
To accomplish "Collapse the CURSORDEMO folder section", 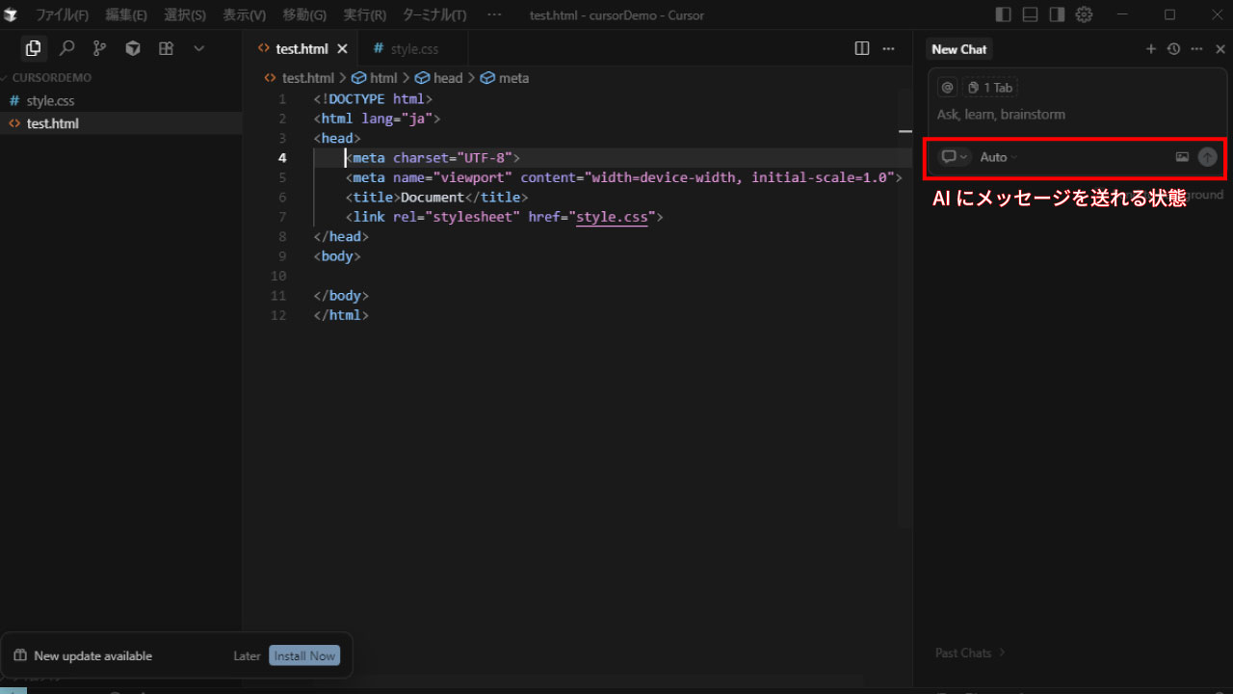I will pyautogui.click(x=51, y=77).
